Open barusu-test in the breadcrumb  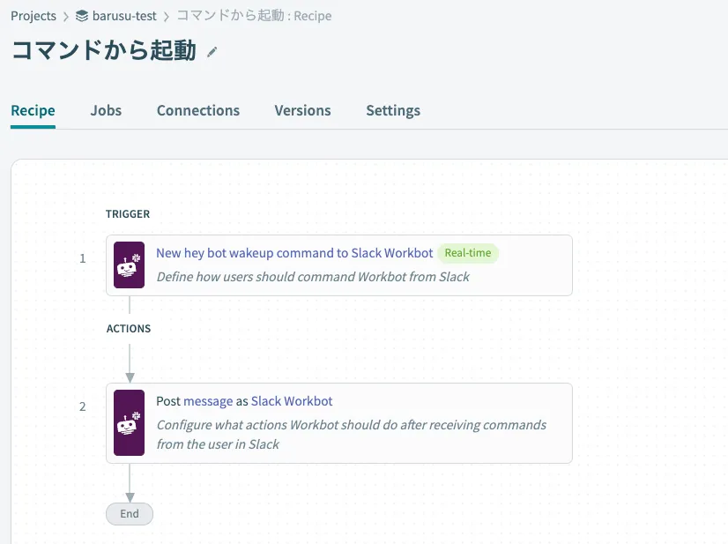124,16
